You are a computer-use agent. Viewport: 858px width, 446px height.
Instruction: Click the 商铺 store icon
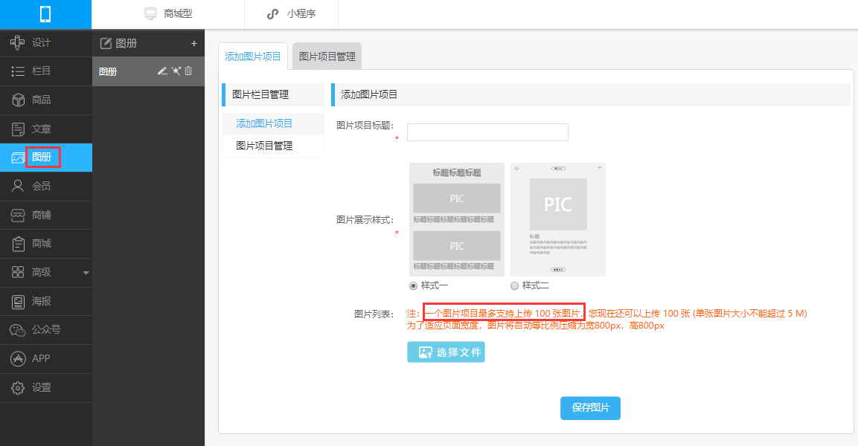coord(18,216)
